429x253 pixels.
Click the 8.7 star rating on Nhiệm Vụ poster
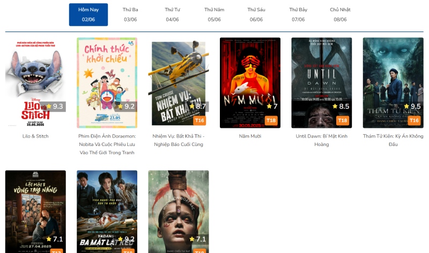click(x=197, y=106)
